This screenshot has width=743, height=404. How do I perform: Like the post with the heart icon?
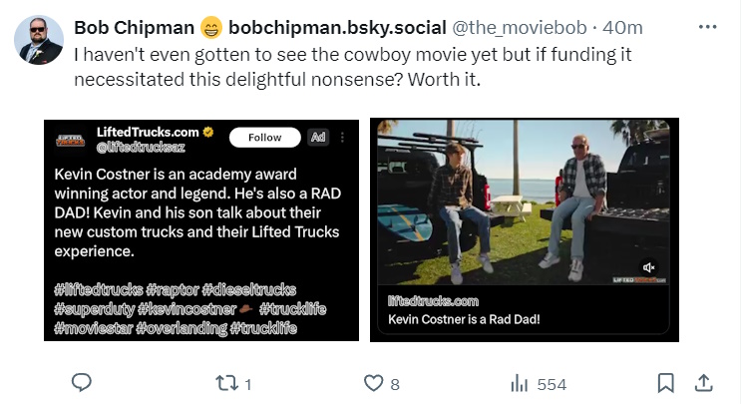(373, 383)
